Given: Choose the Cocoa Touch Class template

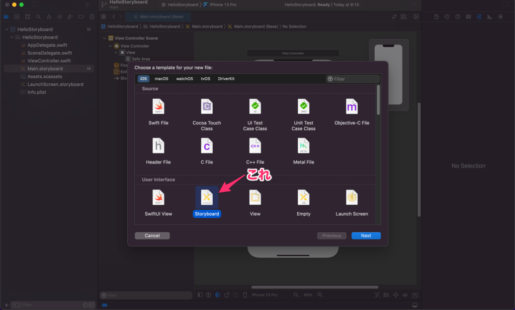Looking at the screenshot, I should coord(207,107).
